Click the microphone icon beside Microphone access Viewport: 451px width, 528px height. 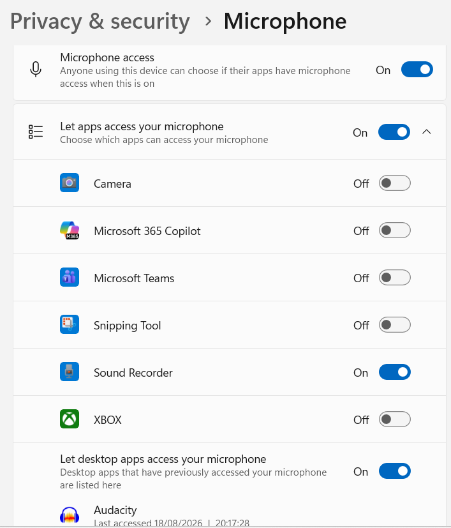pos(36,70)
